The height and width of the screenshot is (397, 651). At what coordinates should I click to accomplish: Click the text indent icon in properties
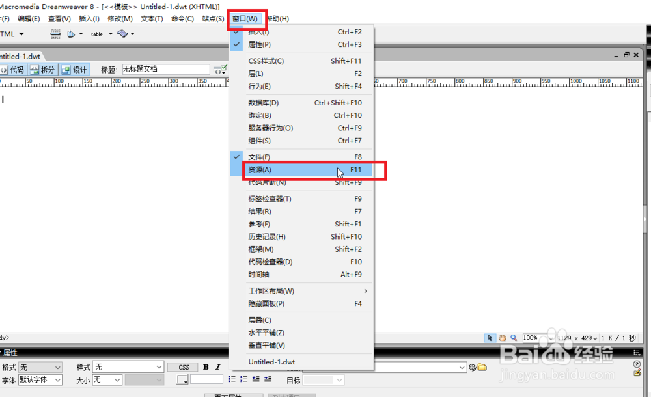(268, 379)
